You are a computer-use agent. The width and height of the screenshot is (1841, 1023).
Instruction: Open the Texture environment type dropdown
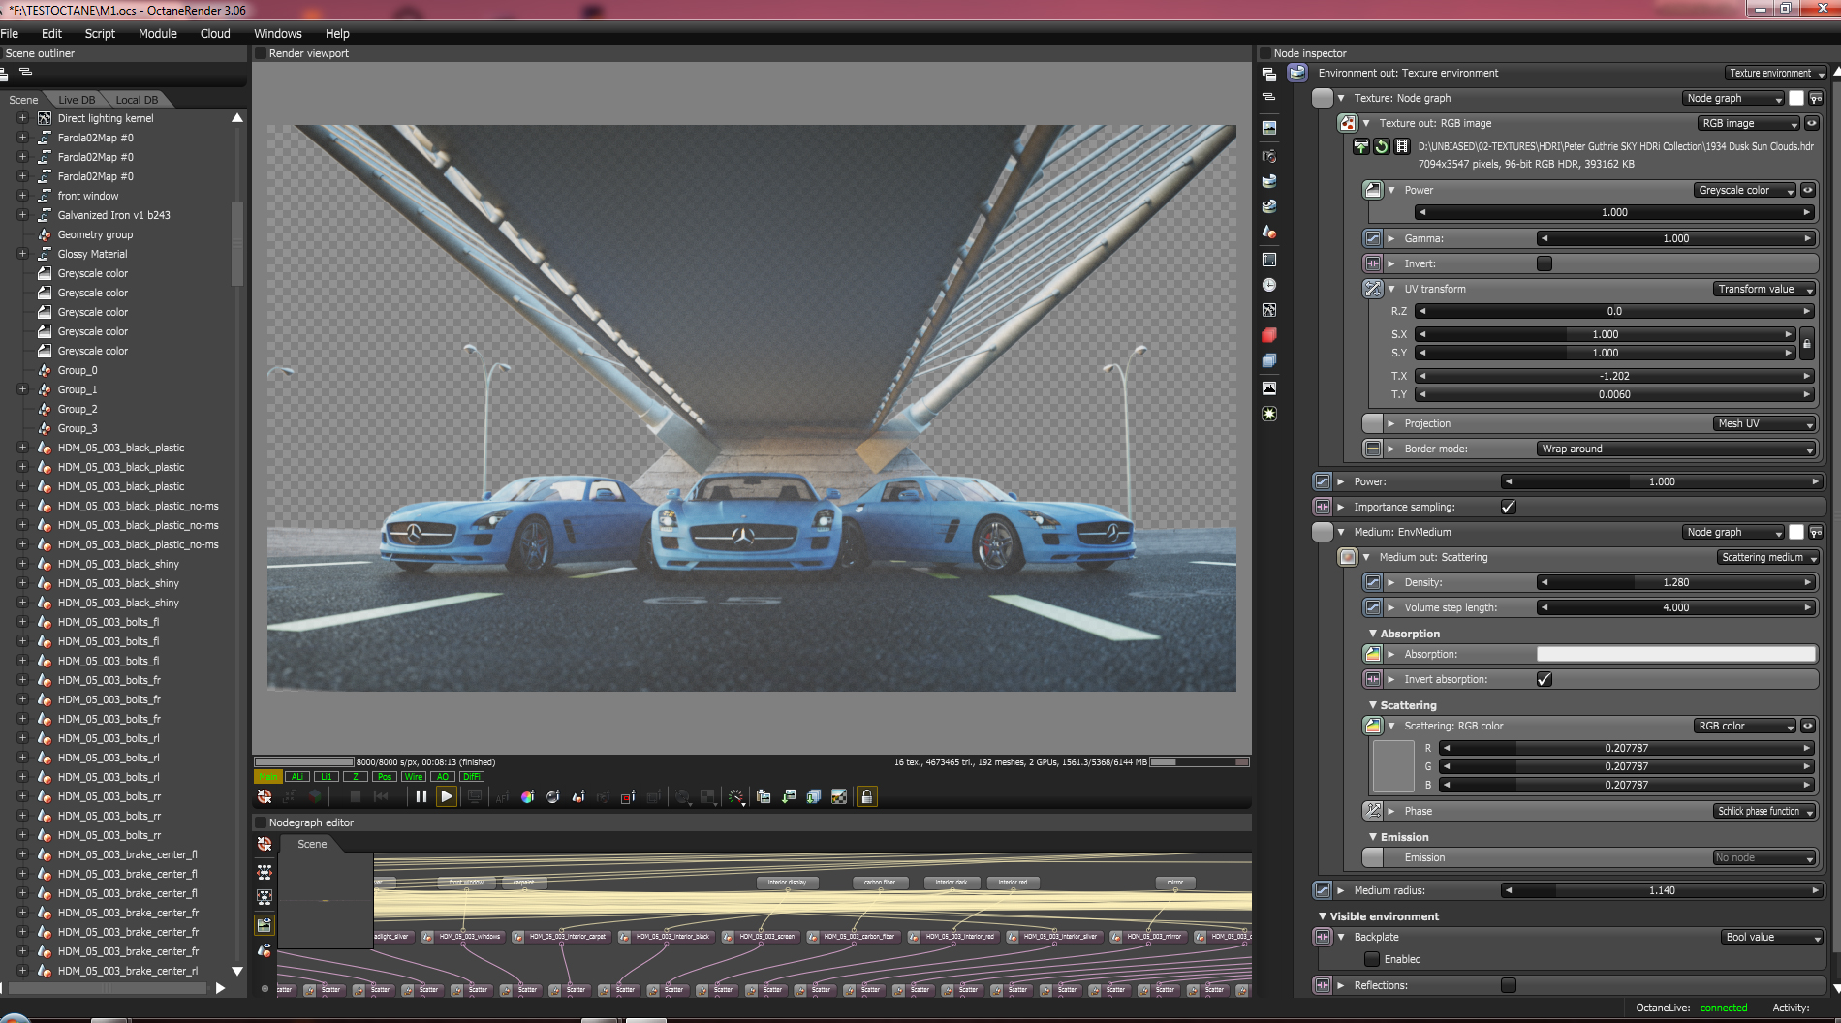1776,73
